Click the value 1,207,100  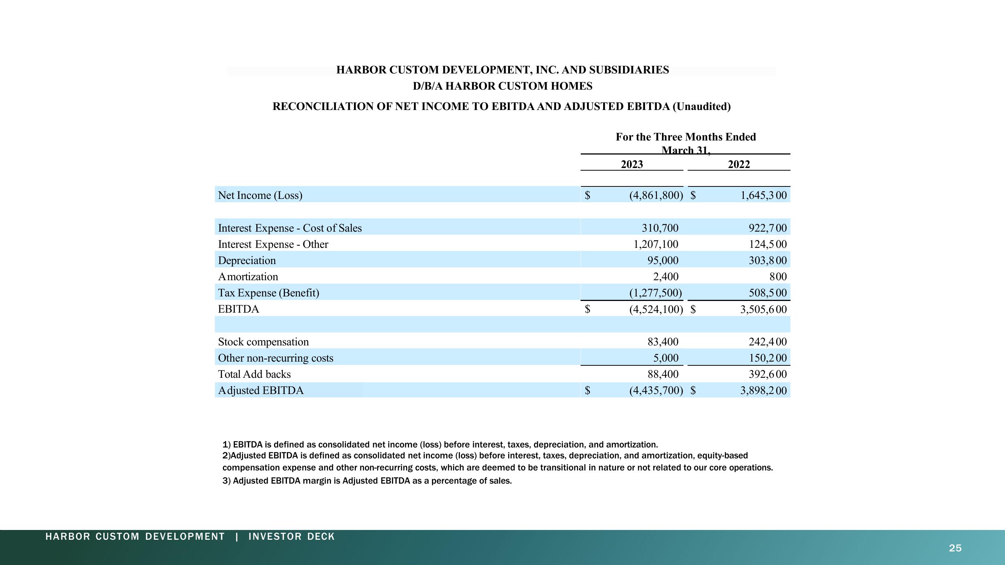tap(656, 244)
